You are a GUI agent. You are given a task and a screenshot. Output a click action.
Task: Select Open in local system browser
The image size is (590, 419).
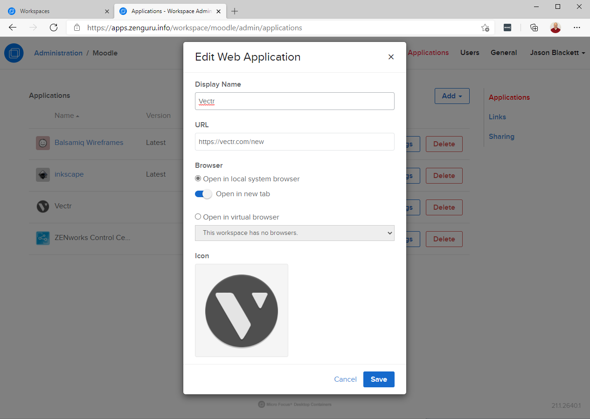198,179
